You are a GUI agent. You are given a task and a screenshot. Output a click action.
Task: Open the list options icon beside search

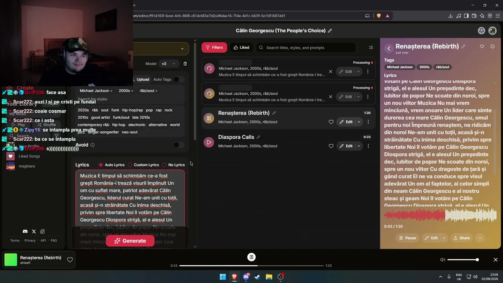coord(371,48)
